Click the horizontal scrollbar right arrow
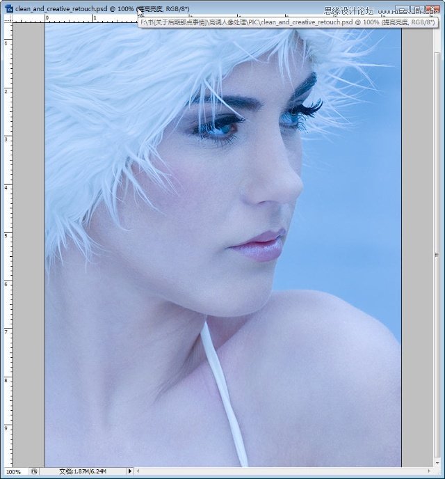Image resolution: width=445 pixels, height=479 pixels. 429,471
